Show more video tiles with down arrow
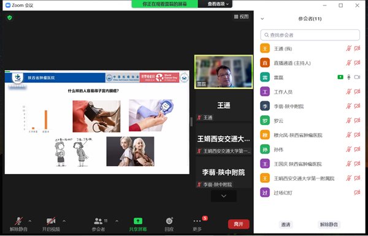The width and height of the screenshot is (368, 236). (224, 196)
